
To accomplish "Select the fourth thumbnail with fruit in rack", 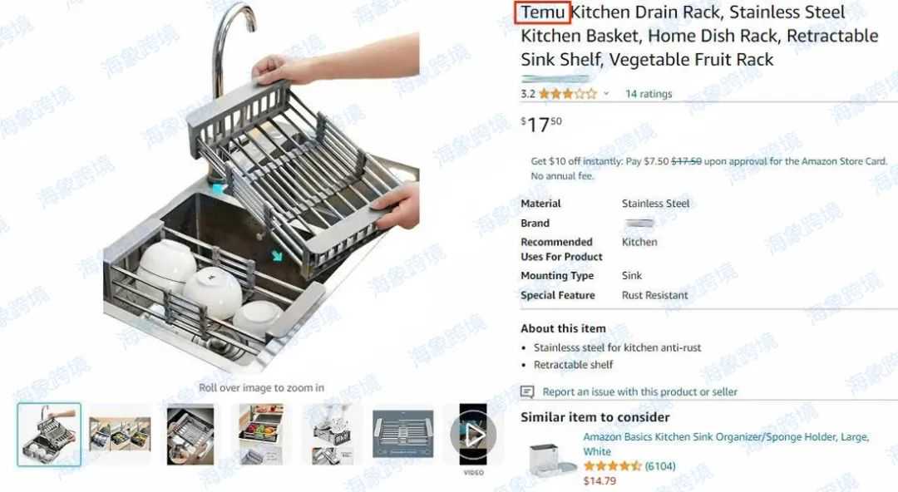I will pos(261,435).
